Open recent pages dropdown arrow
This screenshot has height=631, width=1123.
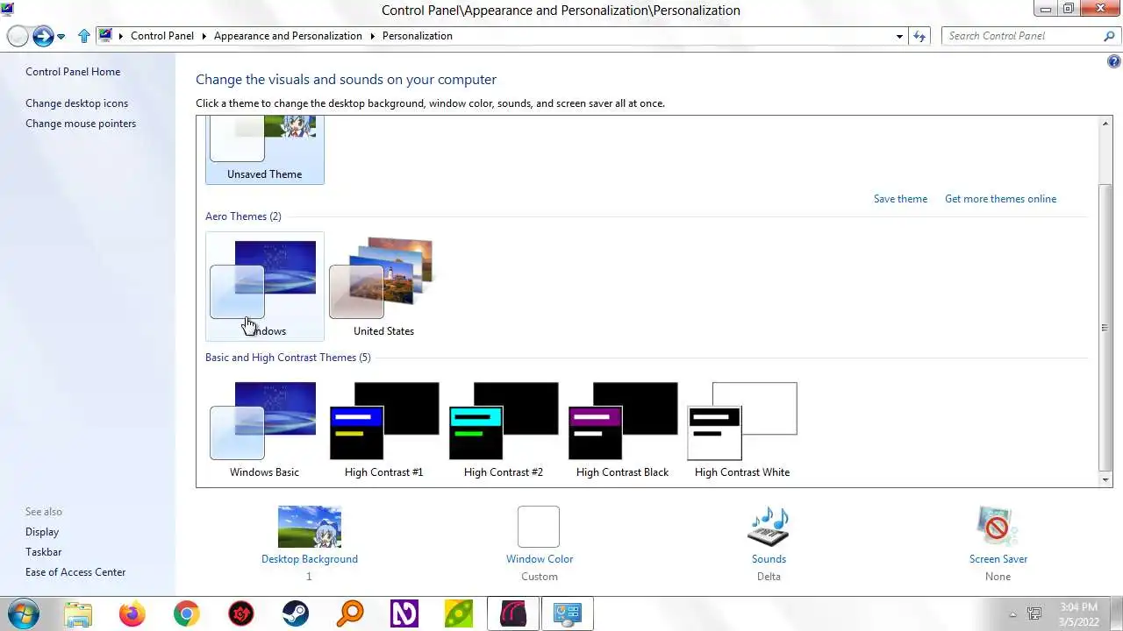61,37
